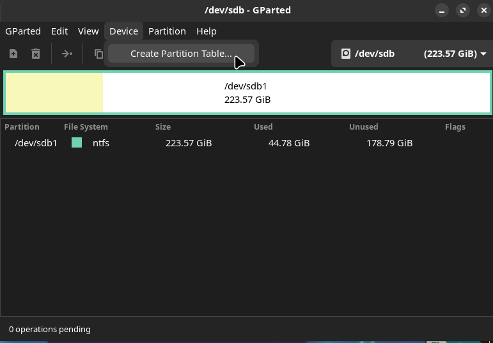Click the ntfs file system cell
Image resolution: width=493 pixels, height=343 pixels.
101,143
